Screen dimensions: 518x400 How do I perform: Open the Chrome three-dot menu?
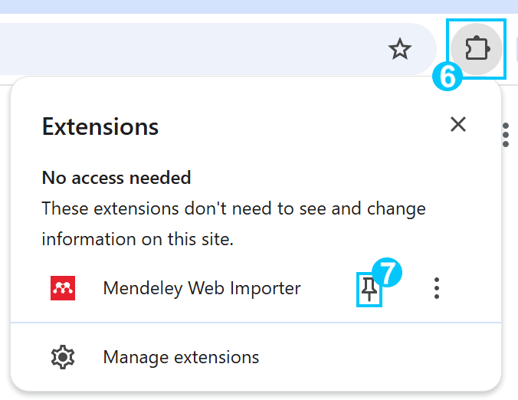[x=506, y=135]
